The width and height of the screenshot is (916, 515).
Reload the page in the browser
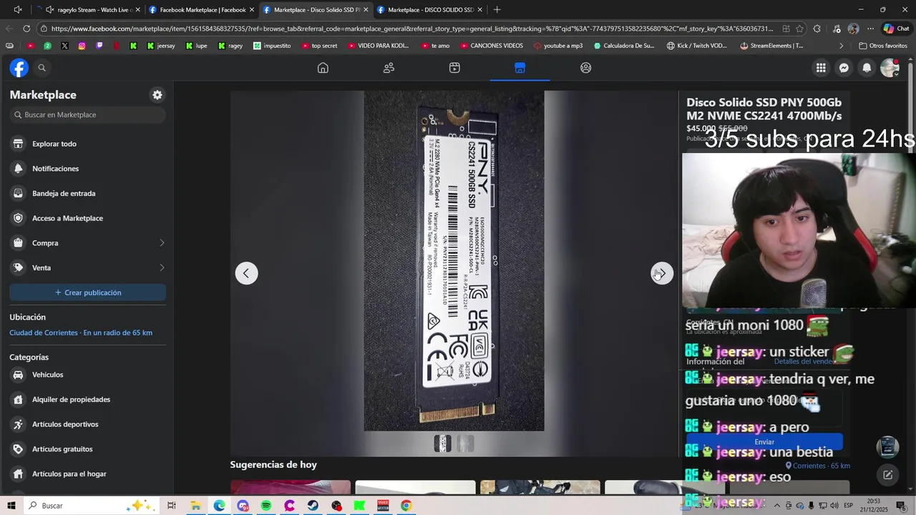pyautogui.click(x=26, y=29)
